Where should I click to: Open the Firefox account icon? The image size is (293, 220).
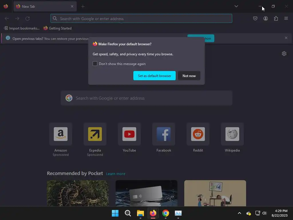266,19
